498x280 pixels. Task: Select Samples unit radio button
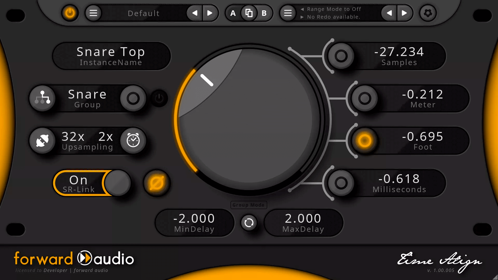click(341, 56)
